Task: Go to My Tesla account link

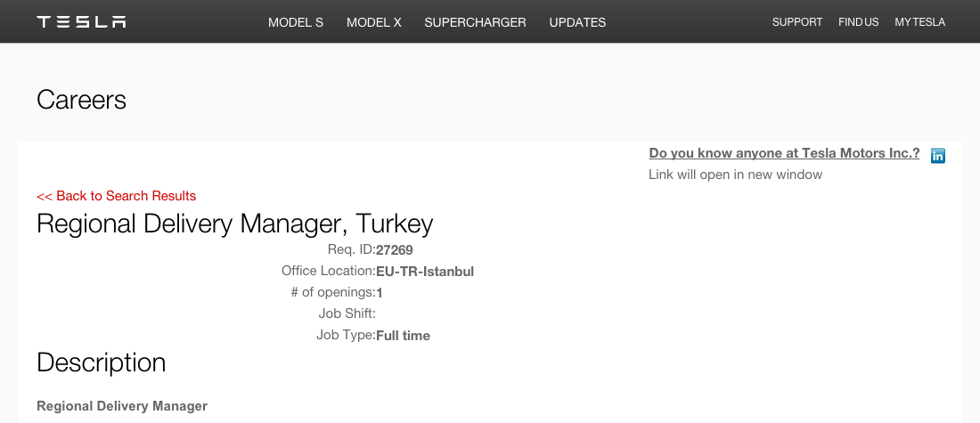Action: (919, 22)
